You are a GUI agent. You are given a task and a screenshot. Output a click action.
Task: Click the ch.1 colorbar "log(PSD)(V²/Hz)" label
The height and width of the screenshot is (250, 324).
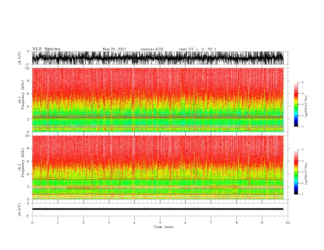(x=306, y=107)
